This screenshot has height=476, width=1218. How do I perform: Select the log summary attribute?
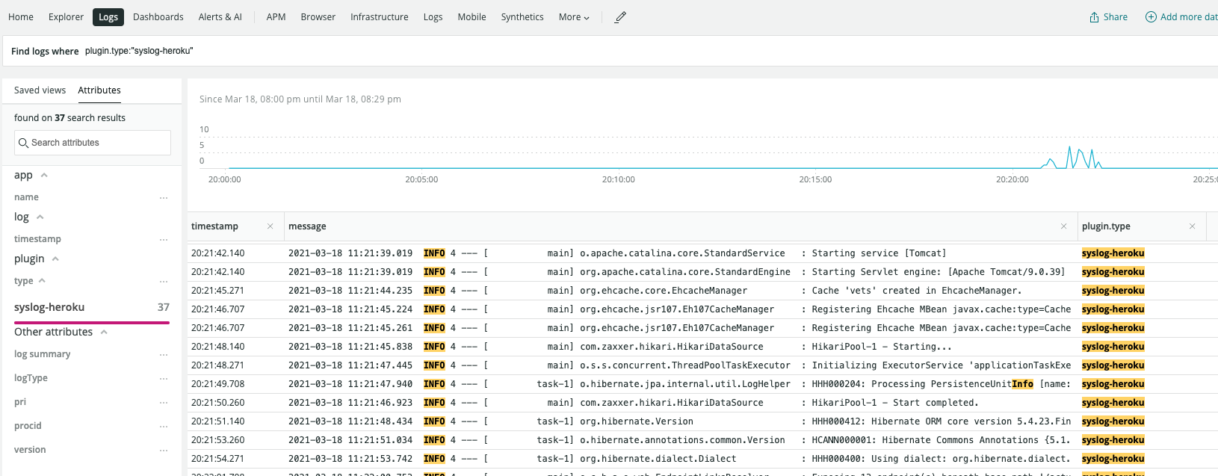(x=43, y=354)
